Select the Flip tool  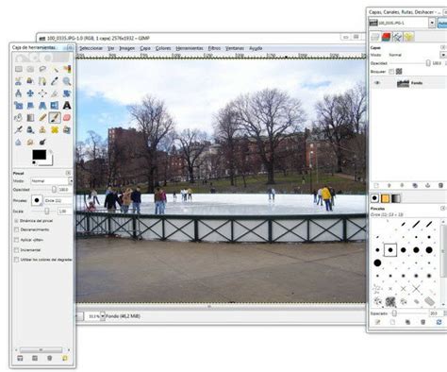55,106
